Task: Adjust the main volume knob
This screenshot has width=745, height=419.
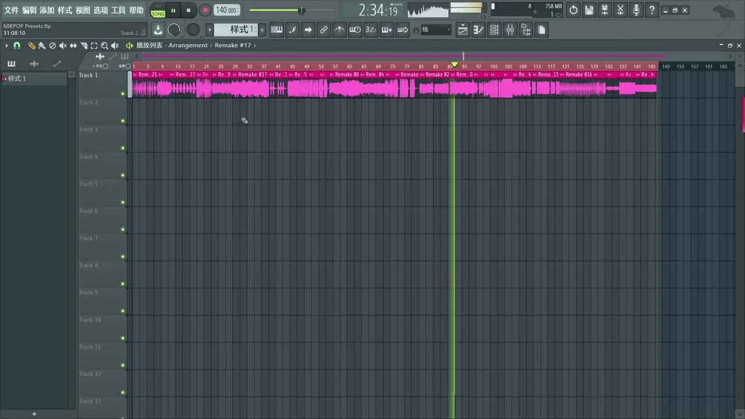Action: click(174, 30)
